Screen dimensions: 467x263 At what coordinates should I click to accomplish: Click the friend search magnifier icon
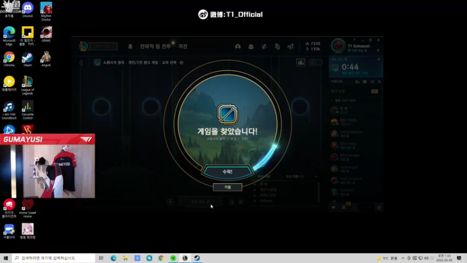click(x=379, y=82)
